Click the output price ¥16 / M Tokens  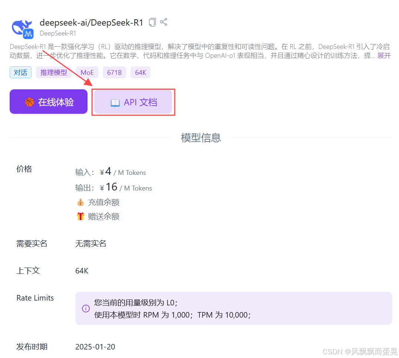(113, 188)
